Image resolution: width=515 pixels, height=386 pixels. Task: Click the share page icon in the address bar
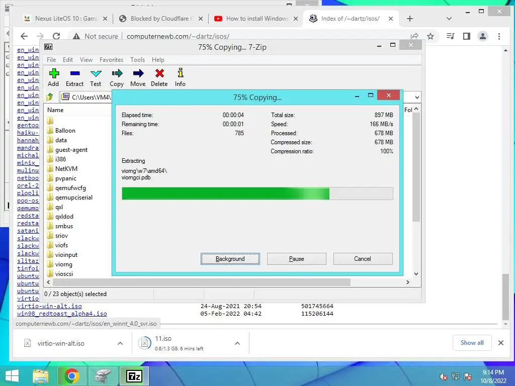pos(414,36)
